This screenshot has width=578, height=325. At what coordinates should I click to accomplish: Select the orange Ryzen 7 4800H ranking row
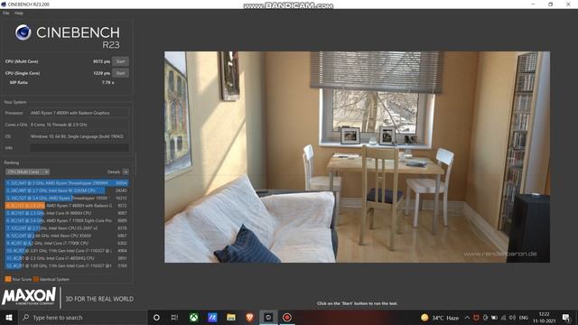click(x=67, y=206)
